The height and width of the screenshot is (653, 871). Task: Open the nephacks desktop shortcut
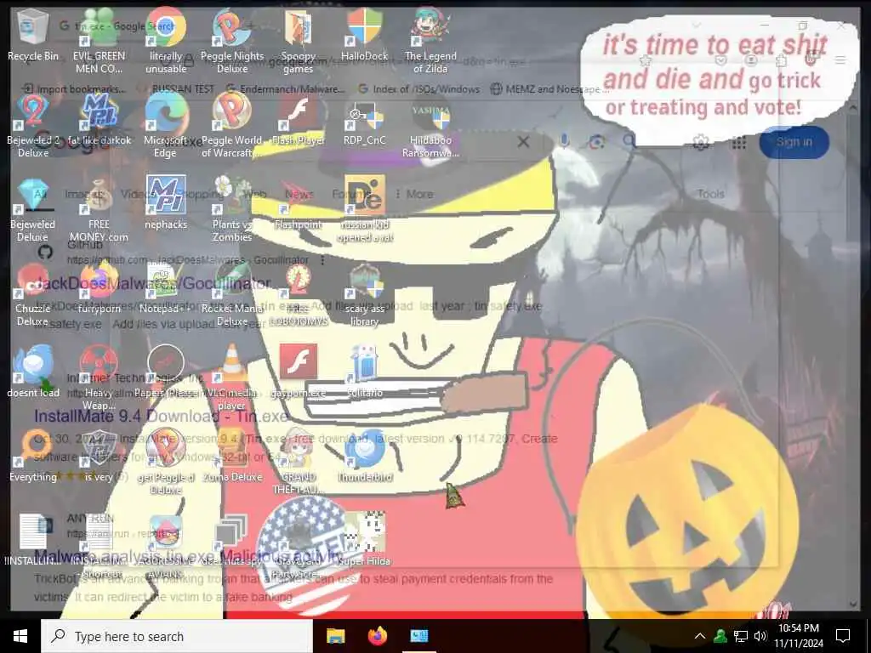click(166, 202)
